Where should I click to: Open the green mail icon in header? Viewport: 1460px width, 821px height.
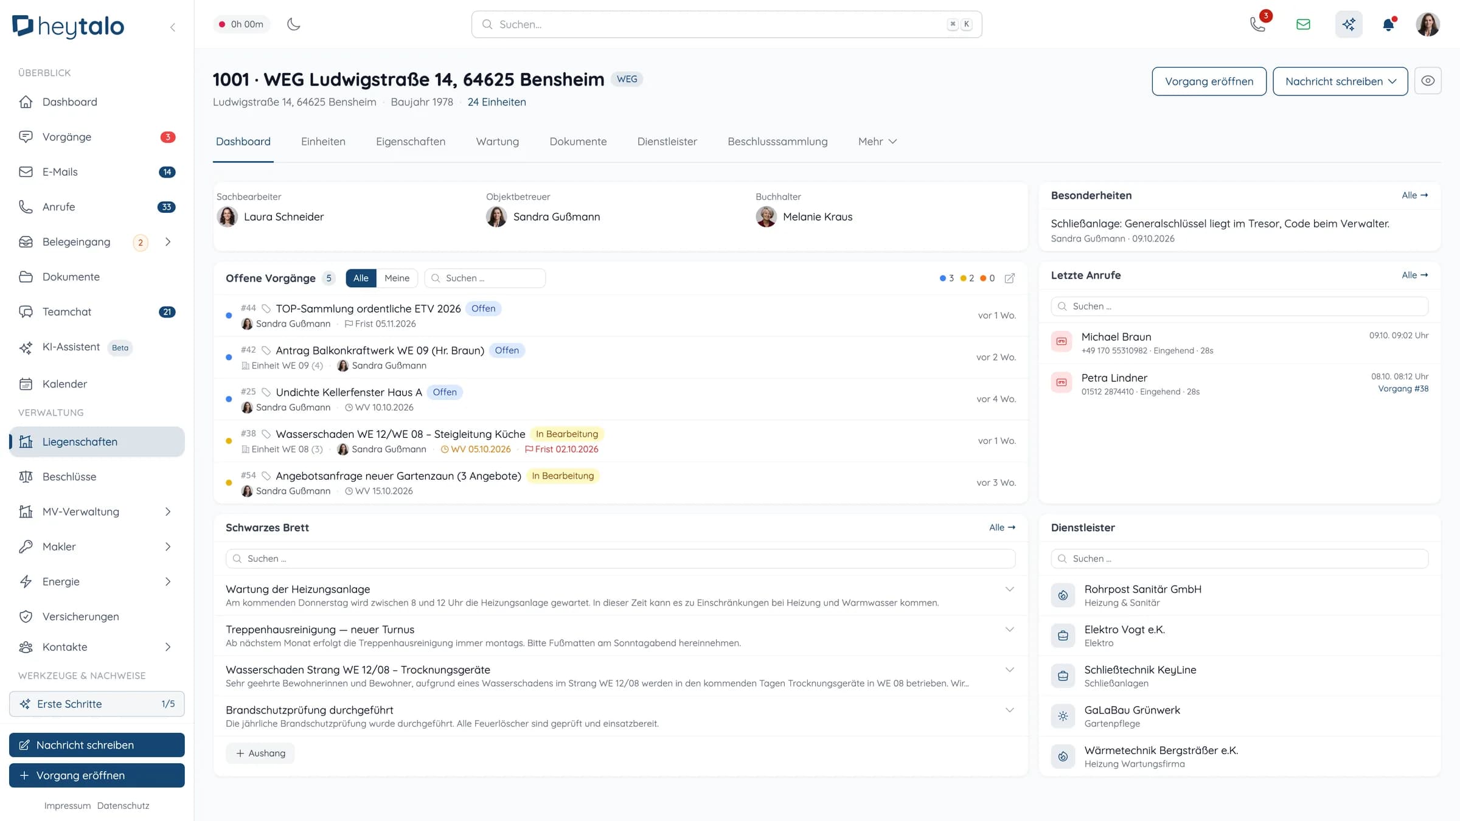coord(1303,24)
